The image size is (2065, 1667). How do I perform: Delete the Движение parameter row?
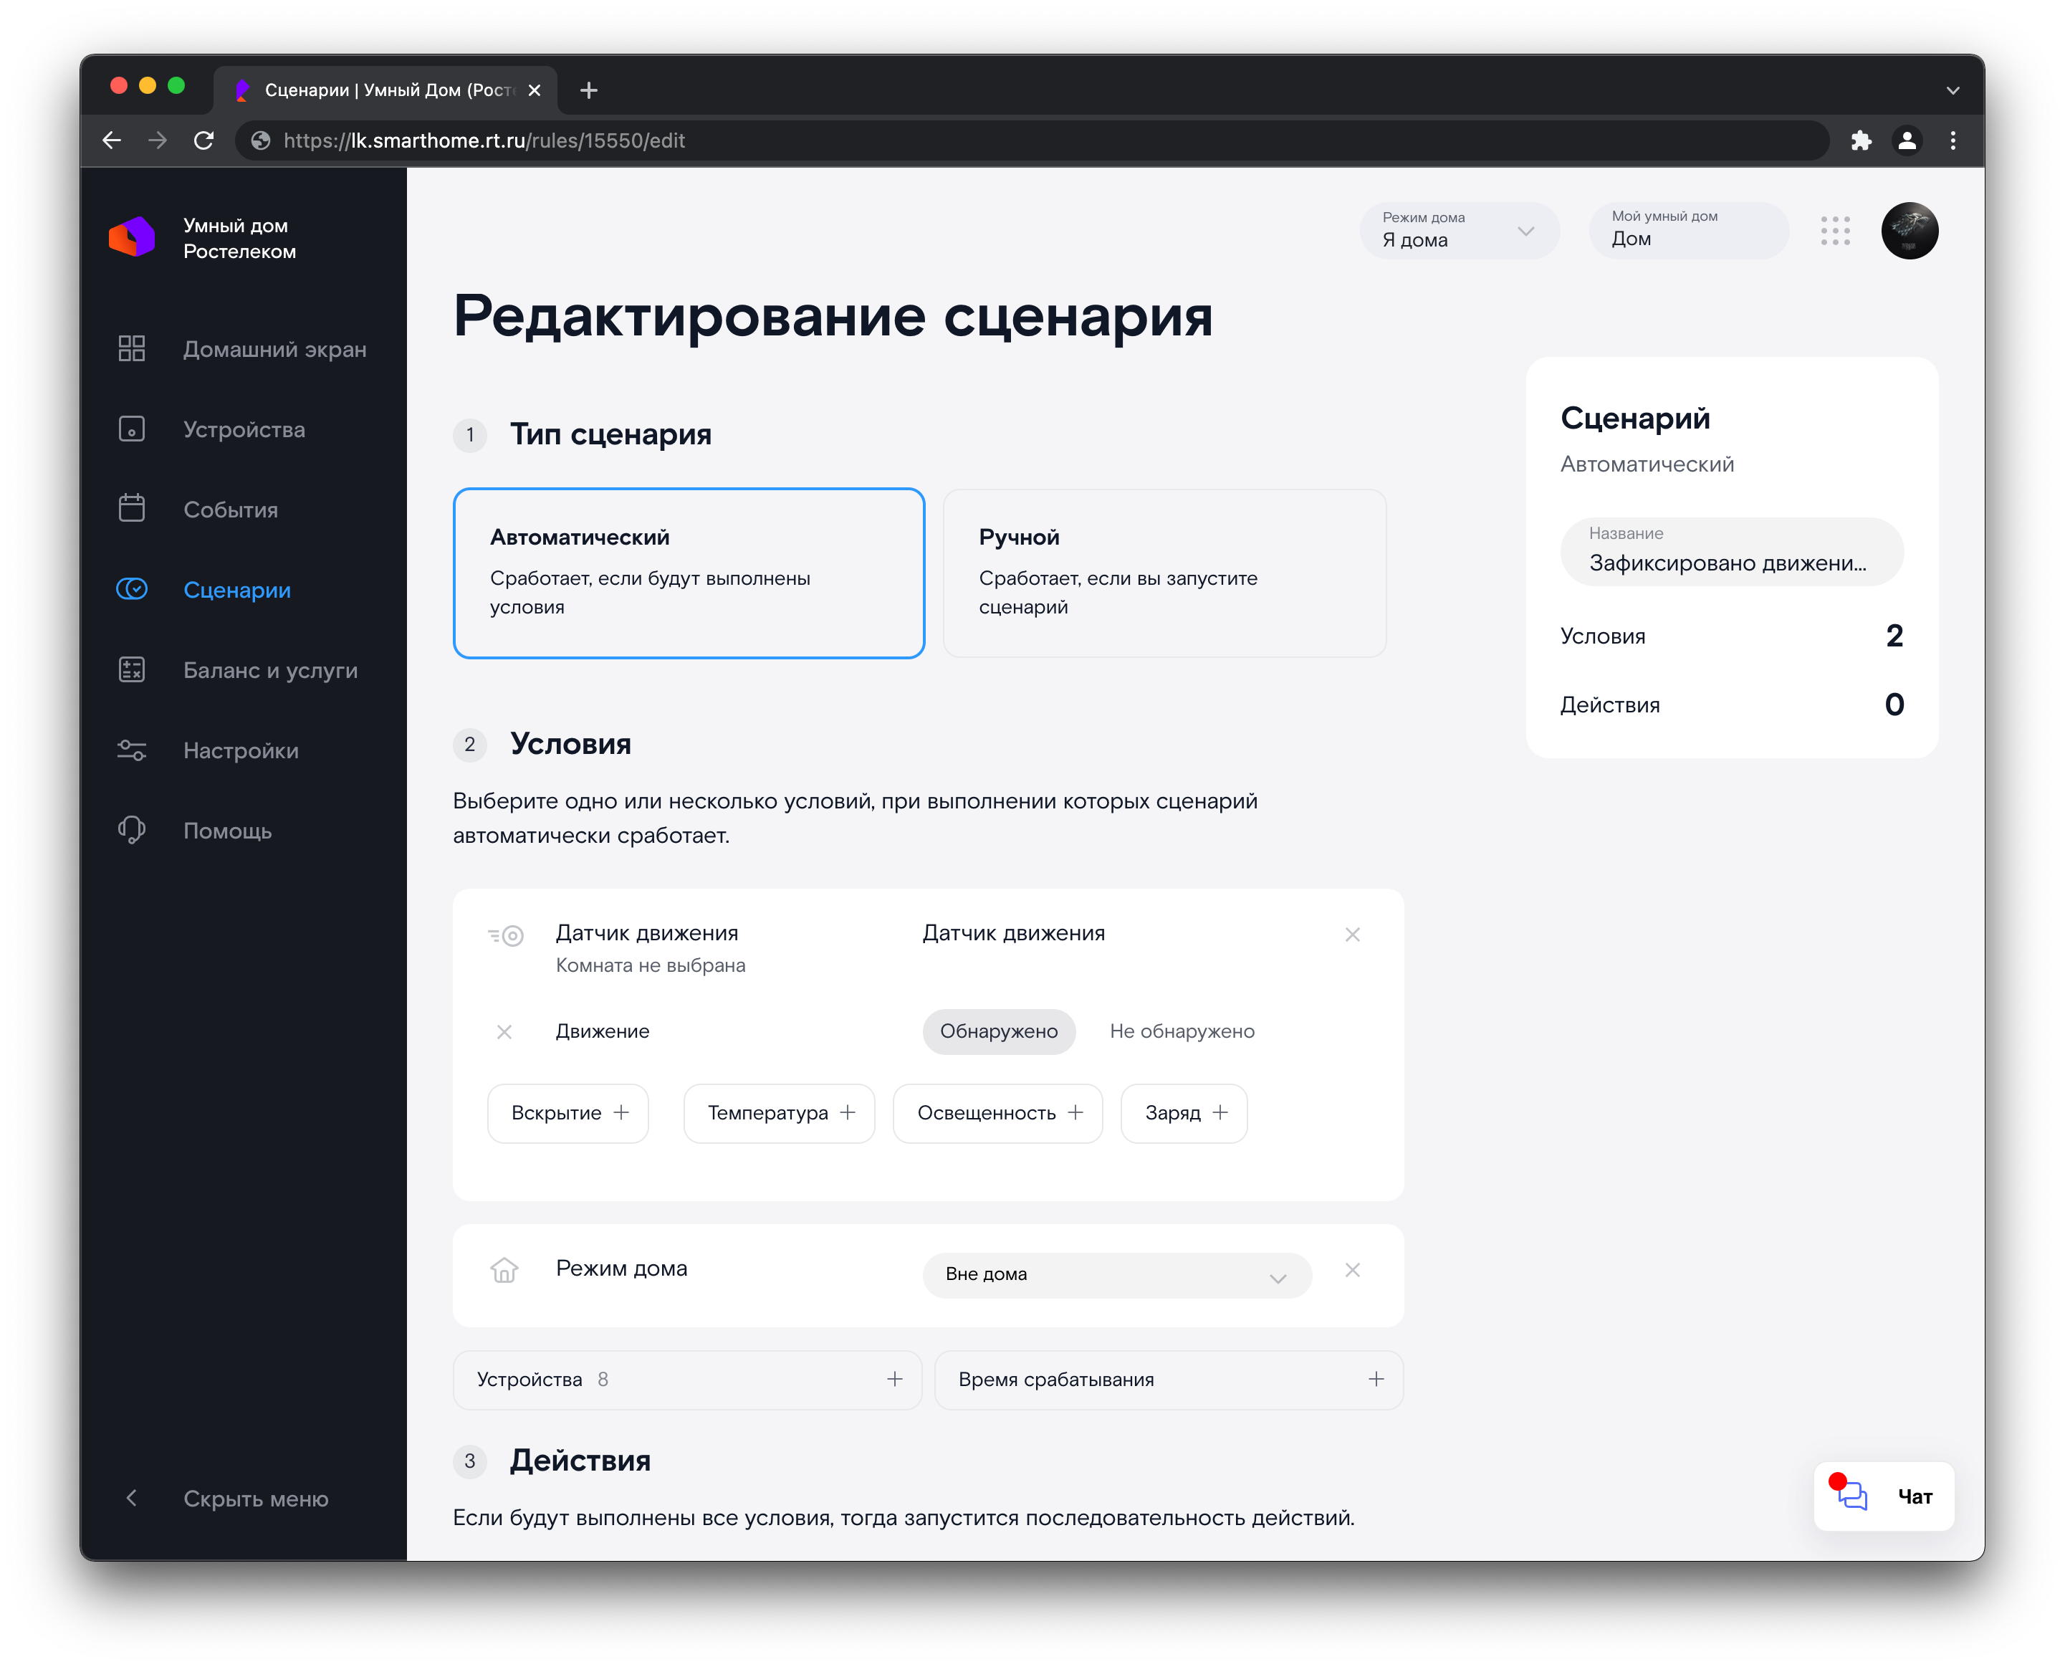[504, 1031]
